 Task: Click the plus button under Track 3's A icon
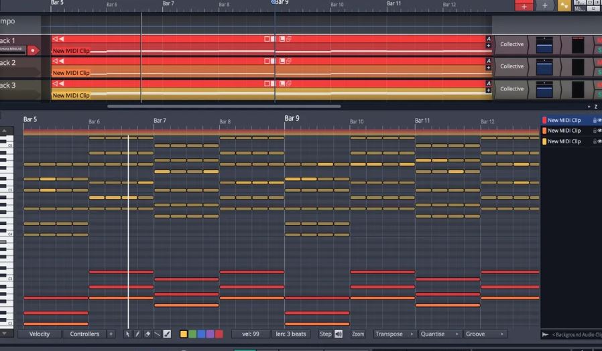[x=488, y=90]
